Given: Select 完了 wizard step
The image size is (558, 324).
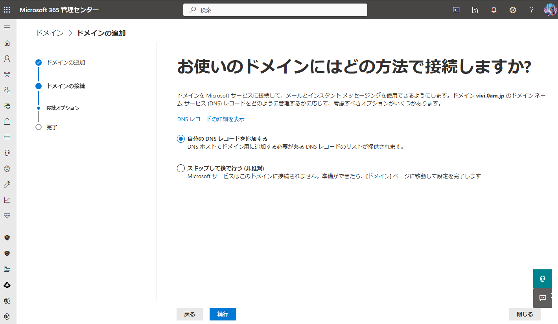Looking at the screenshot, I should point(52,127).
